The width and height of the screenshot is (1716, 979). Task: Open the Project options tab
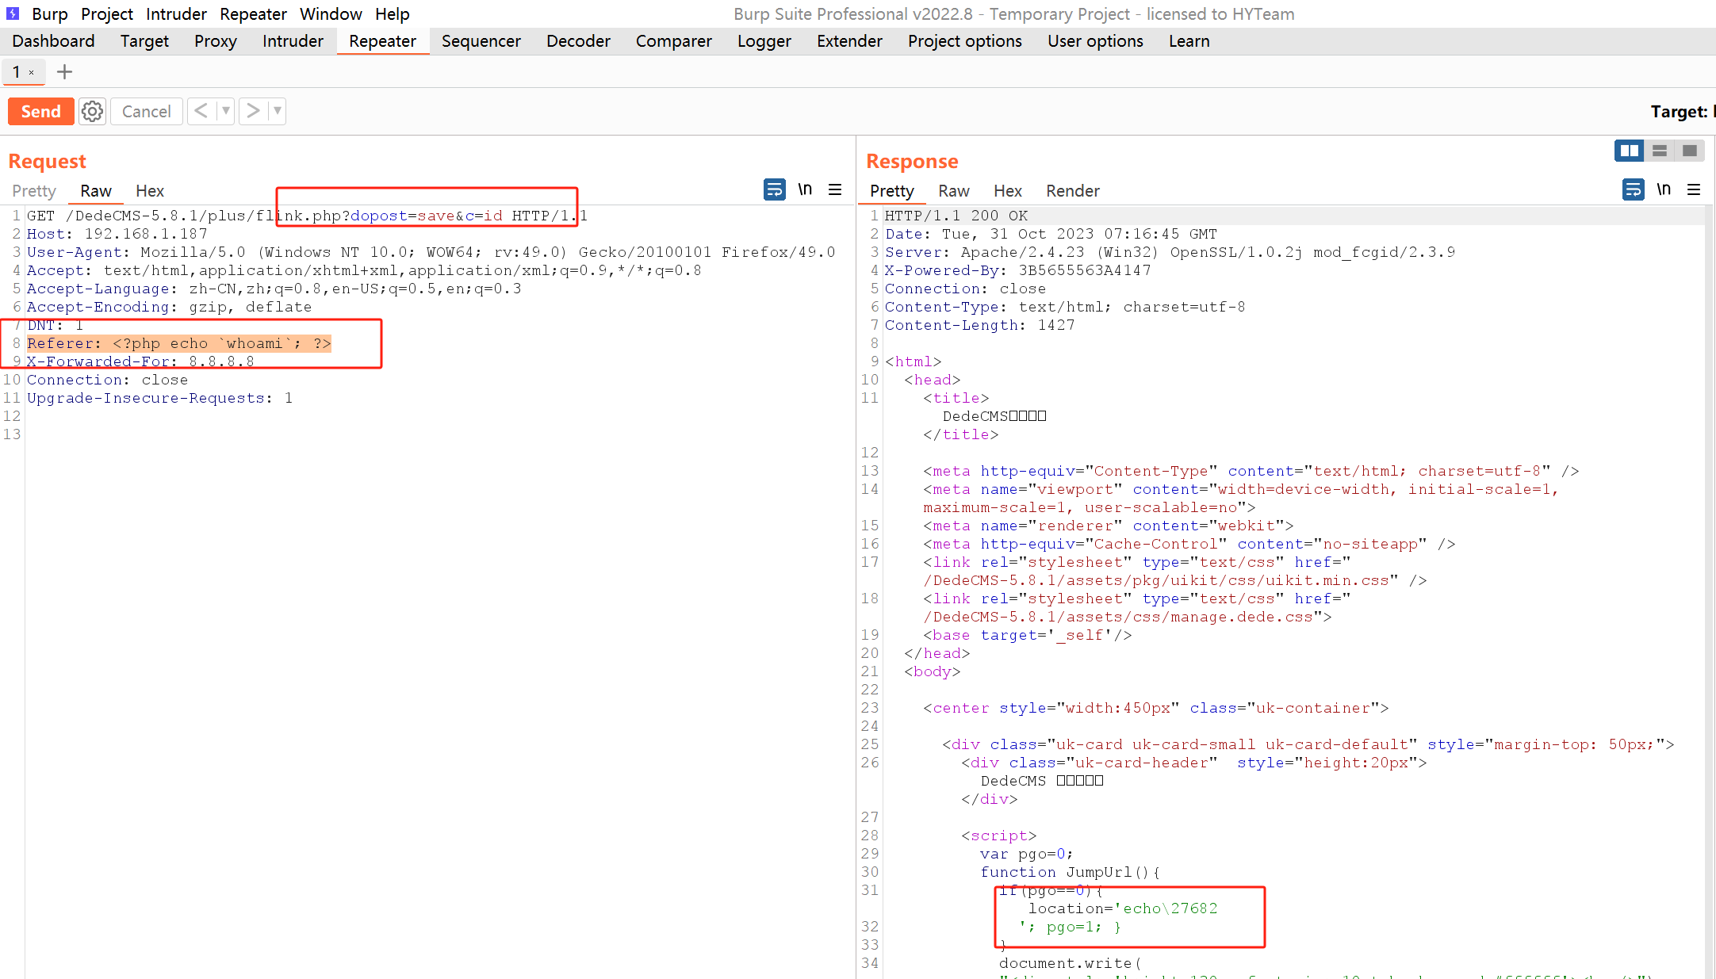point(964,41)
